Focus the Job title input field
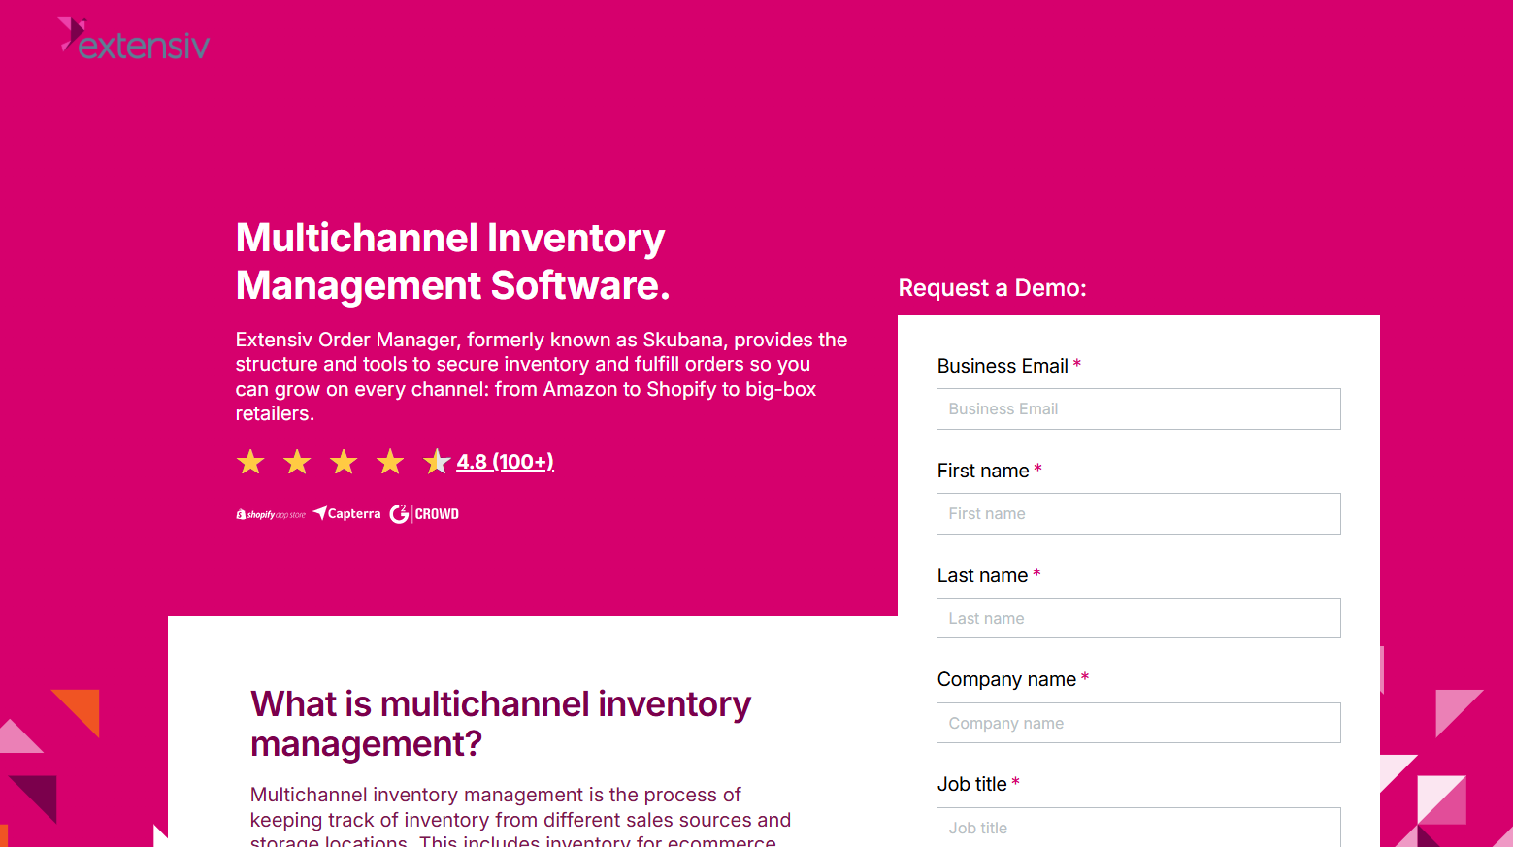The image size is (1513, 847). tap(1138, 827)
